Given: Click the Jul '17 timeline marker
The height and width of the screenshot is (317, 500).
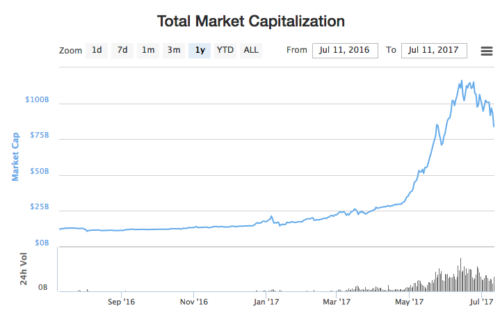Looking at the screenshot, I should coord(481,302).
